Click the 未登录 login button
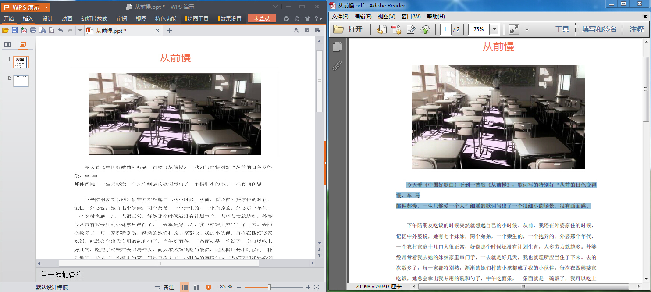The width and height of the screenshot is (651, 292). [262, 18]
